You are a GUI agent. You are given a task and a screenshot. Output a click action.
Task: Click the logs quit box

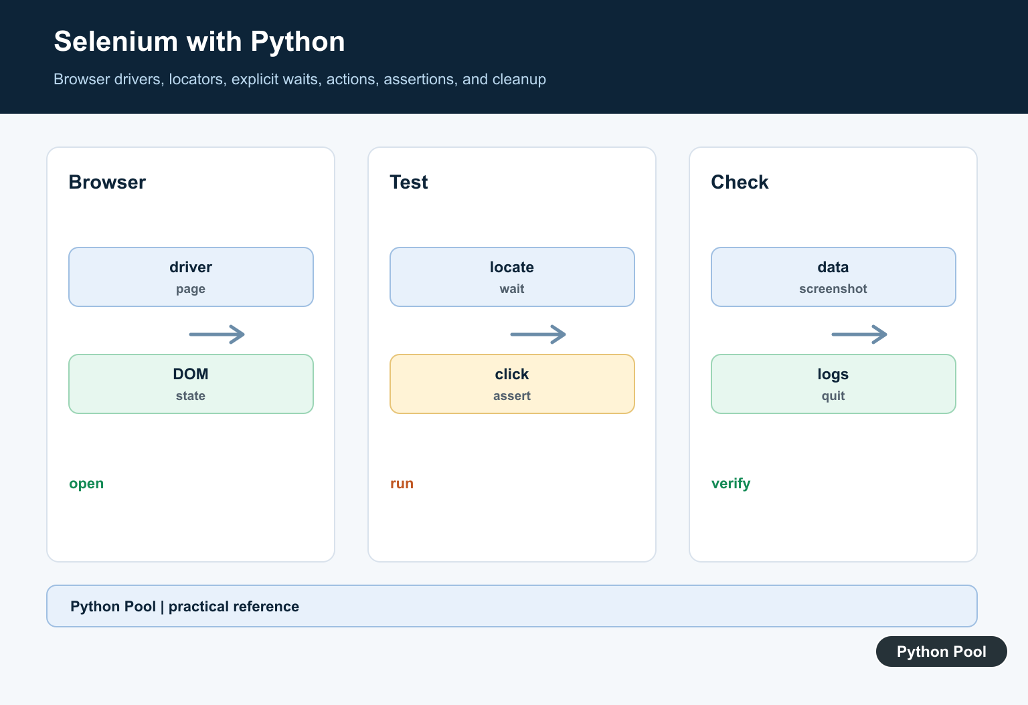pyautogui.click(x=833, y=384)
